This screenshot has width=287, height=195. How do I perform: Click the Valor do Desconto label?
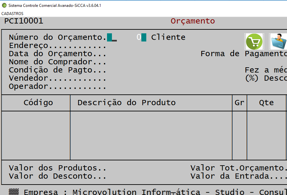58,176
